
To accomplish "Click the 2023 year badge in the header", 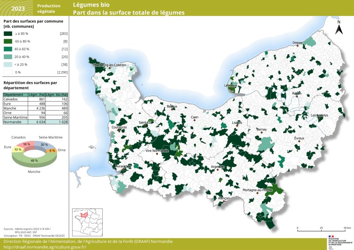I will pos(18,9).
